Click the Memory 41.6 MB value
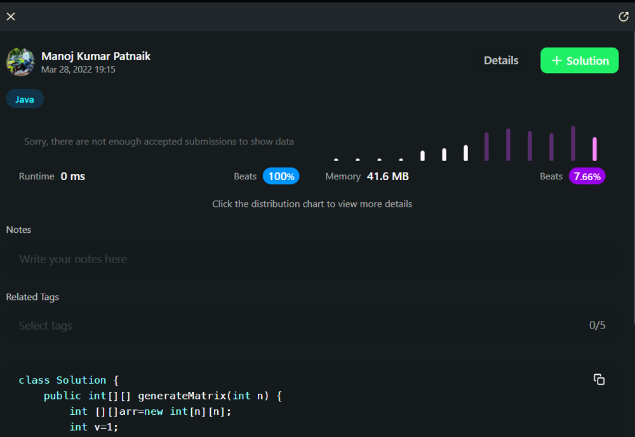 [x=387, y=176]
